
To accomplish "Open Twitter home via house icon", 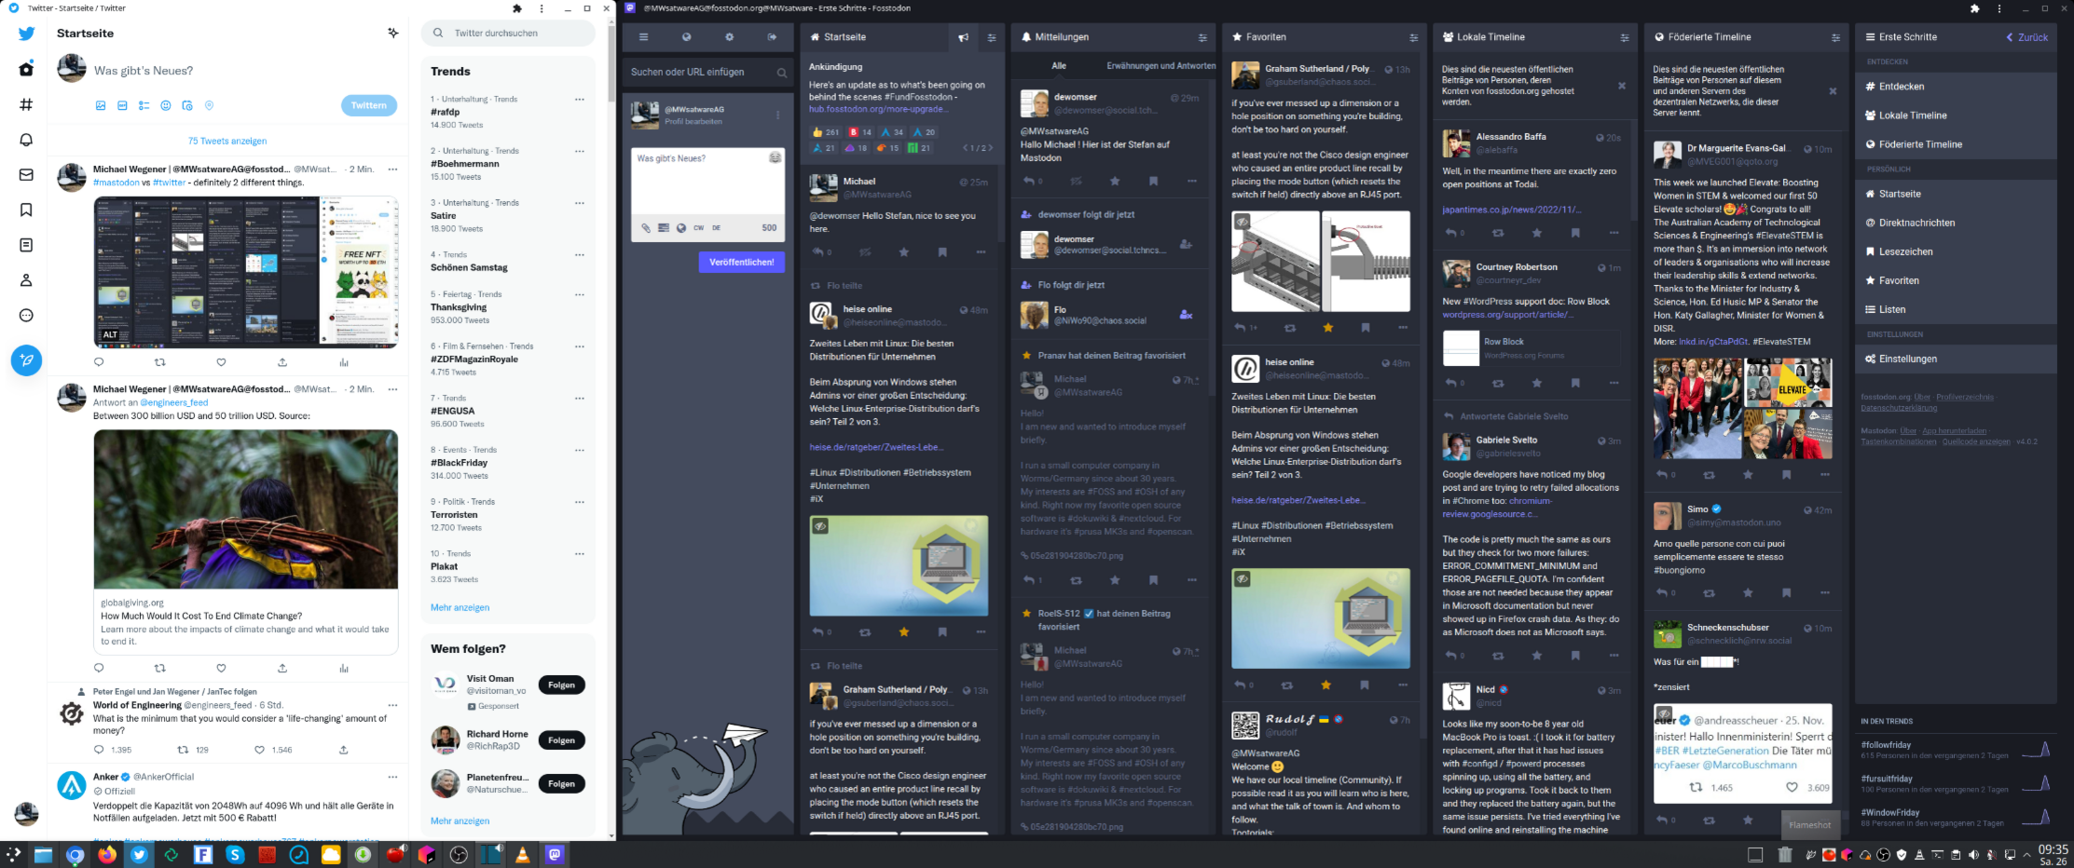I will [x=26, y=69].
